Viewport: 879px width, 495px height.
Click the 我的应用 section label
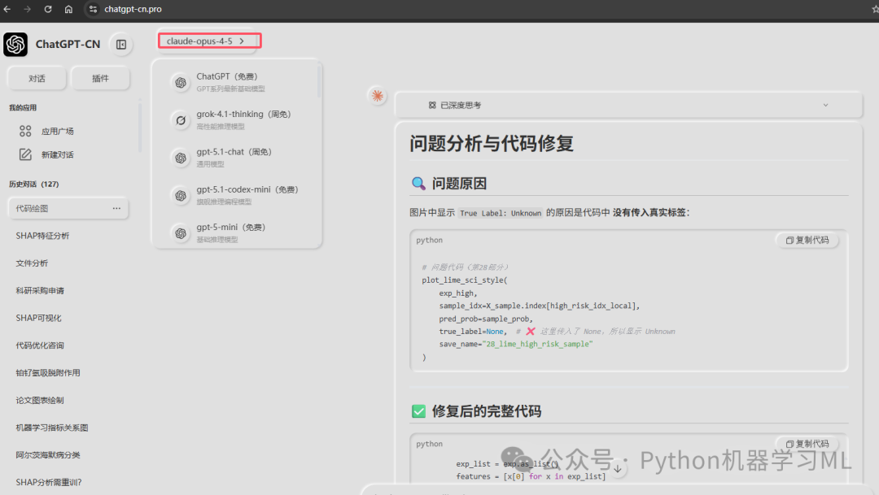(23, 107)
